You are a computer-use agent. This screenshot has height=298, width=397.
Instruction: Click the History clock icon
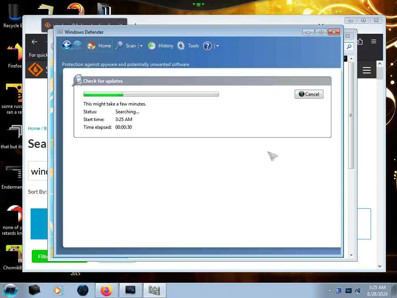click(x=152, y=46)
